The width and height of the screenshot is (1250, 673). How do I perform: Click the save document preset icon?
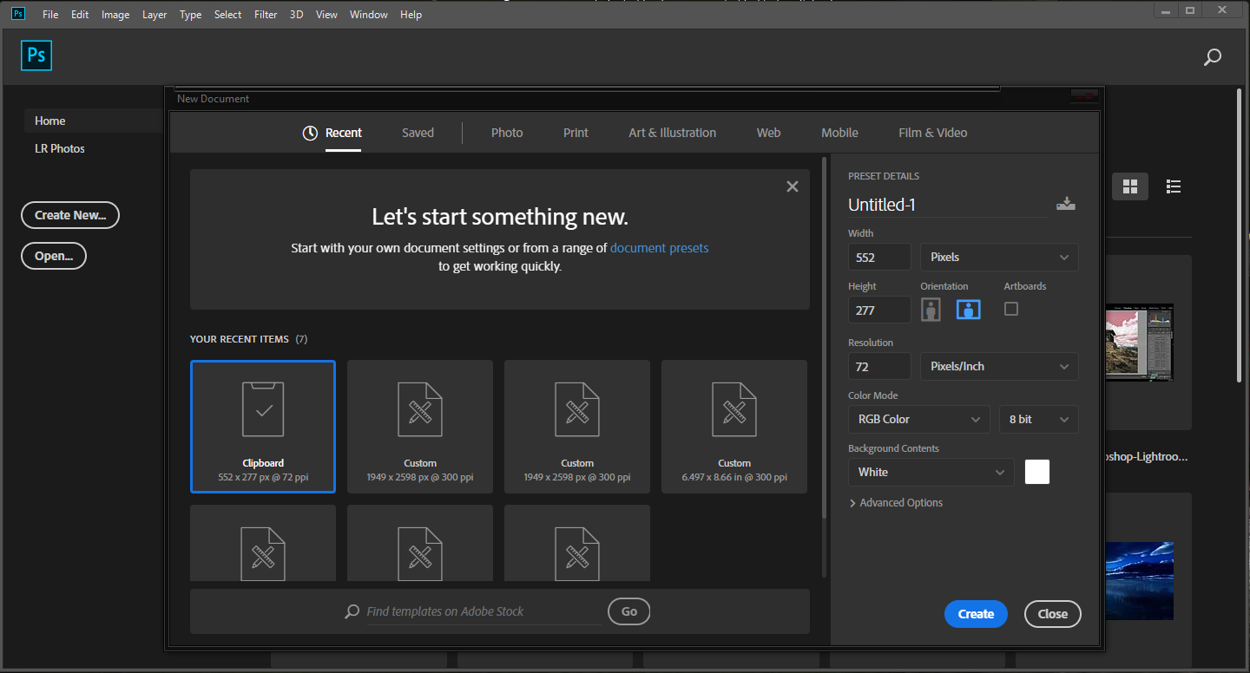[x=1065, y=204]
